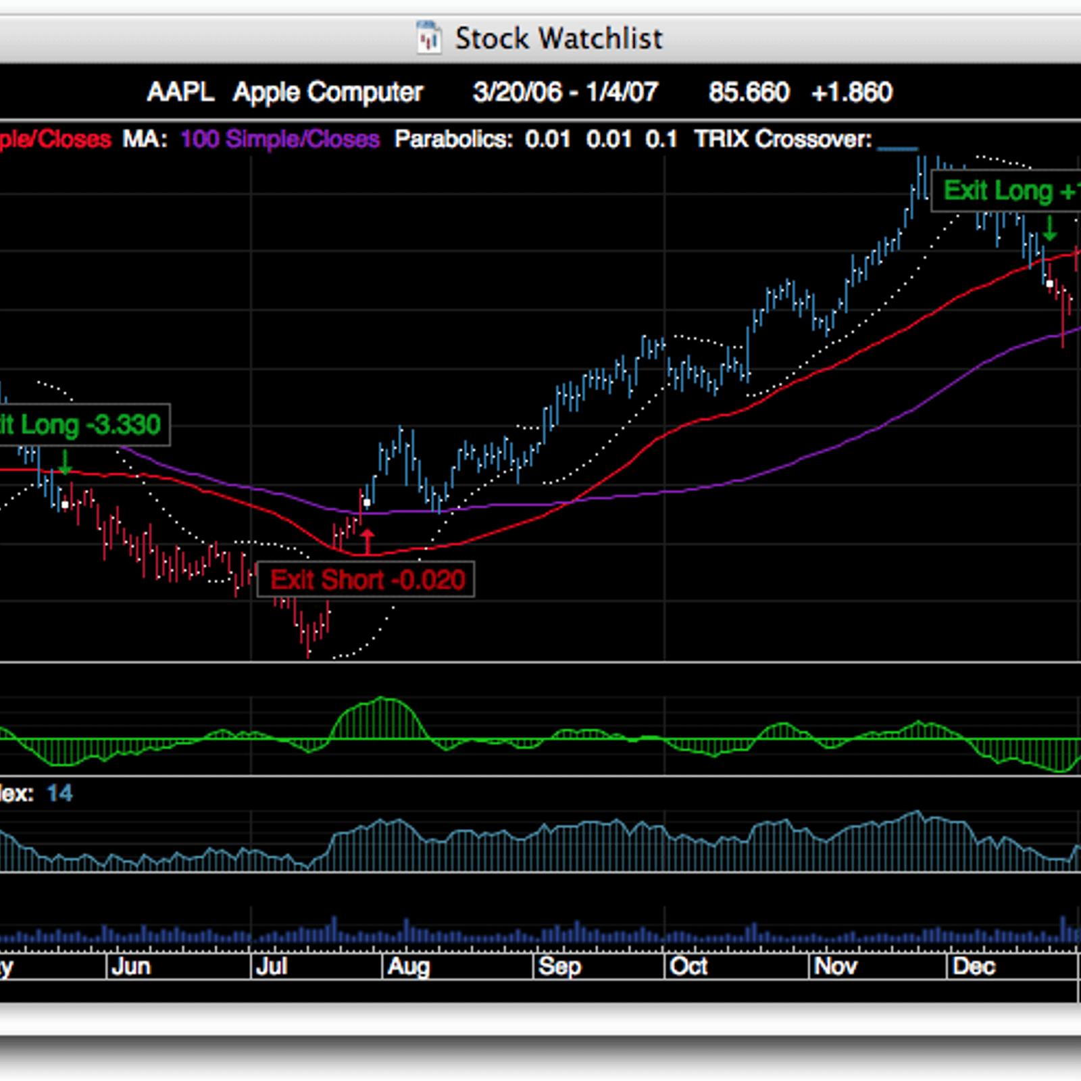Click the Exit Long label near December

(x=1007, y=191)
